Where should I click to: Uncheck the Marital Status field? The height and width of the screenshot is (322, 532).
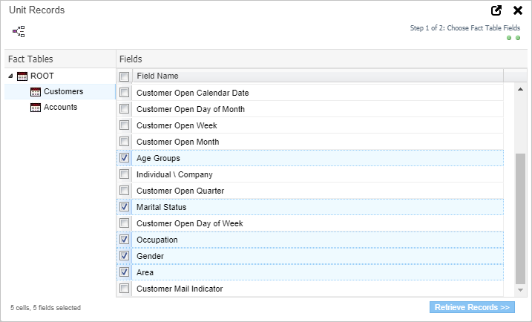point(124,207)
